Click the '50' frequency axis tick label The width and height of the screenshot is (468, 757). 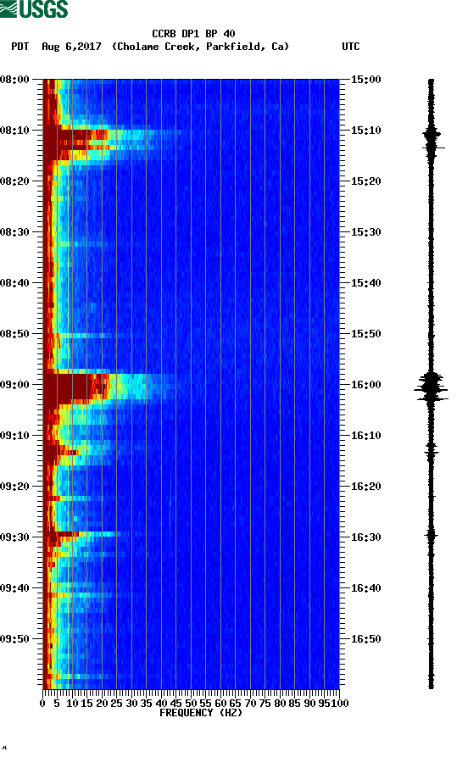click(x=191, y=704)
